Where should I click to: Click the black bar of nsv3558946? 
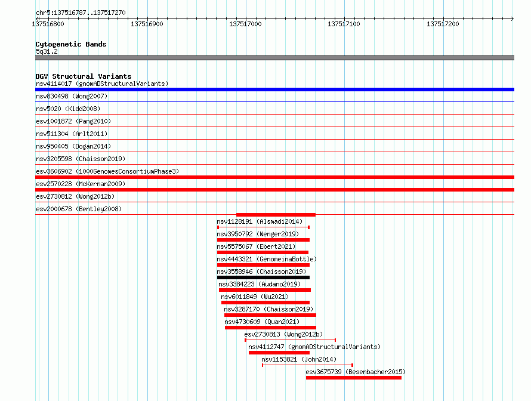click(x=264, y=277)
